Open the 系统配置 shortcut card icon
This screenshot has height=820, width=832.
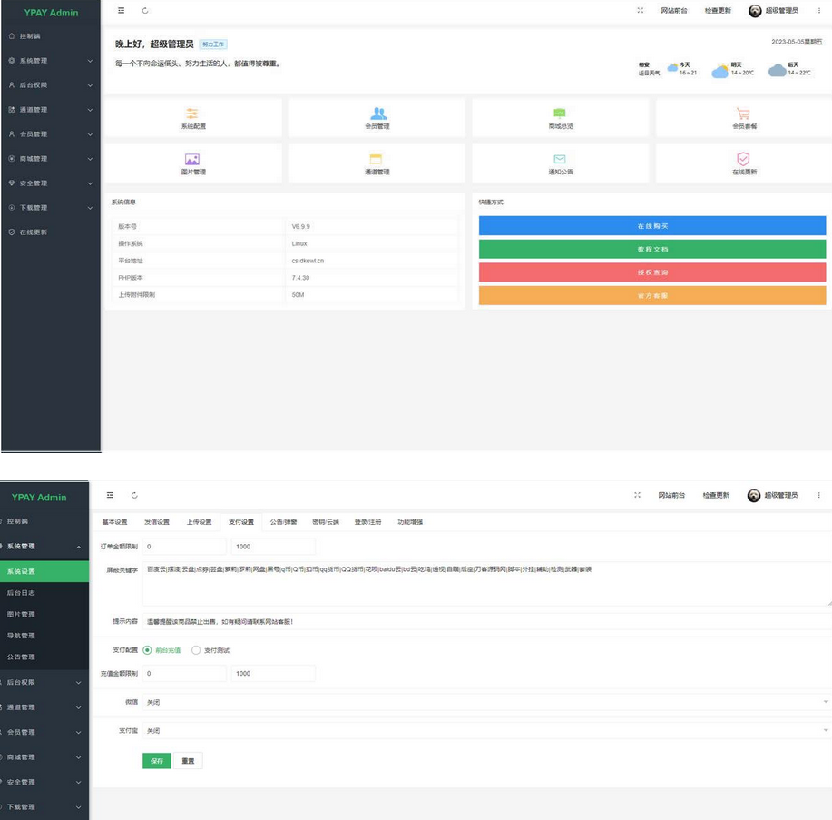click(x=192, y=114)
